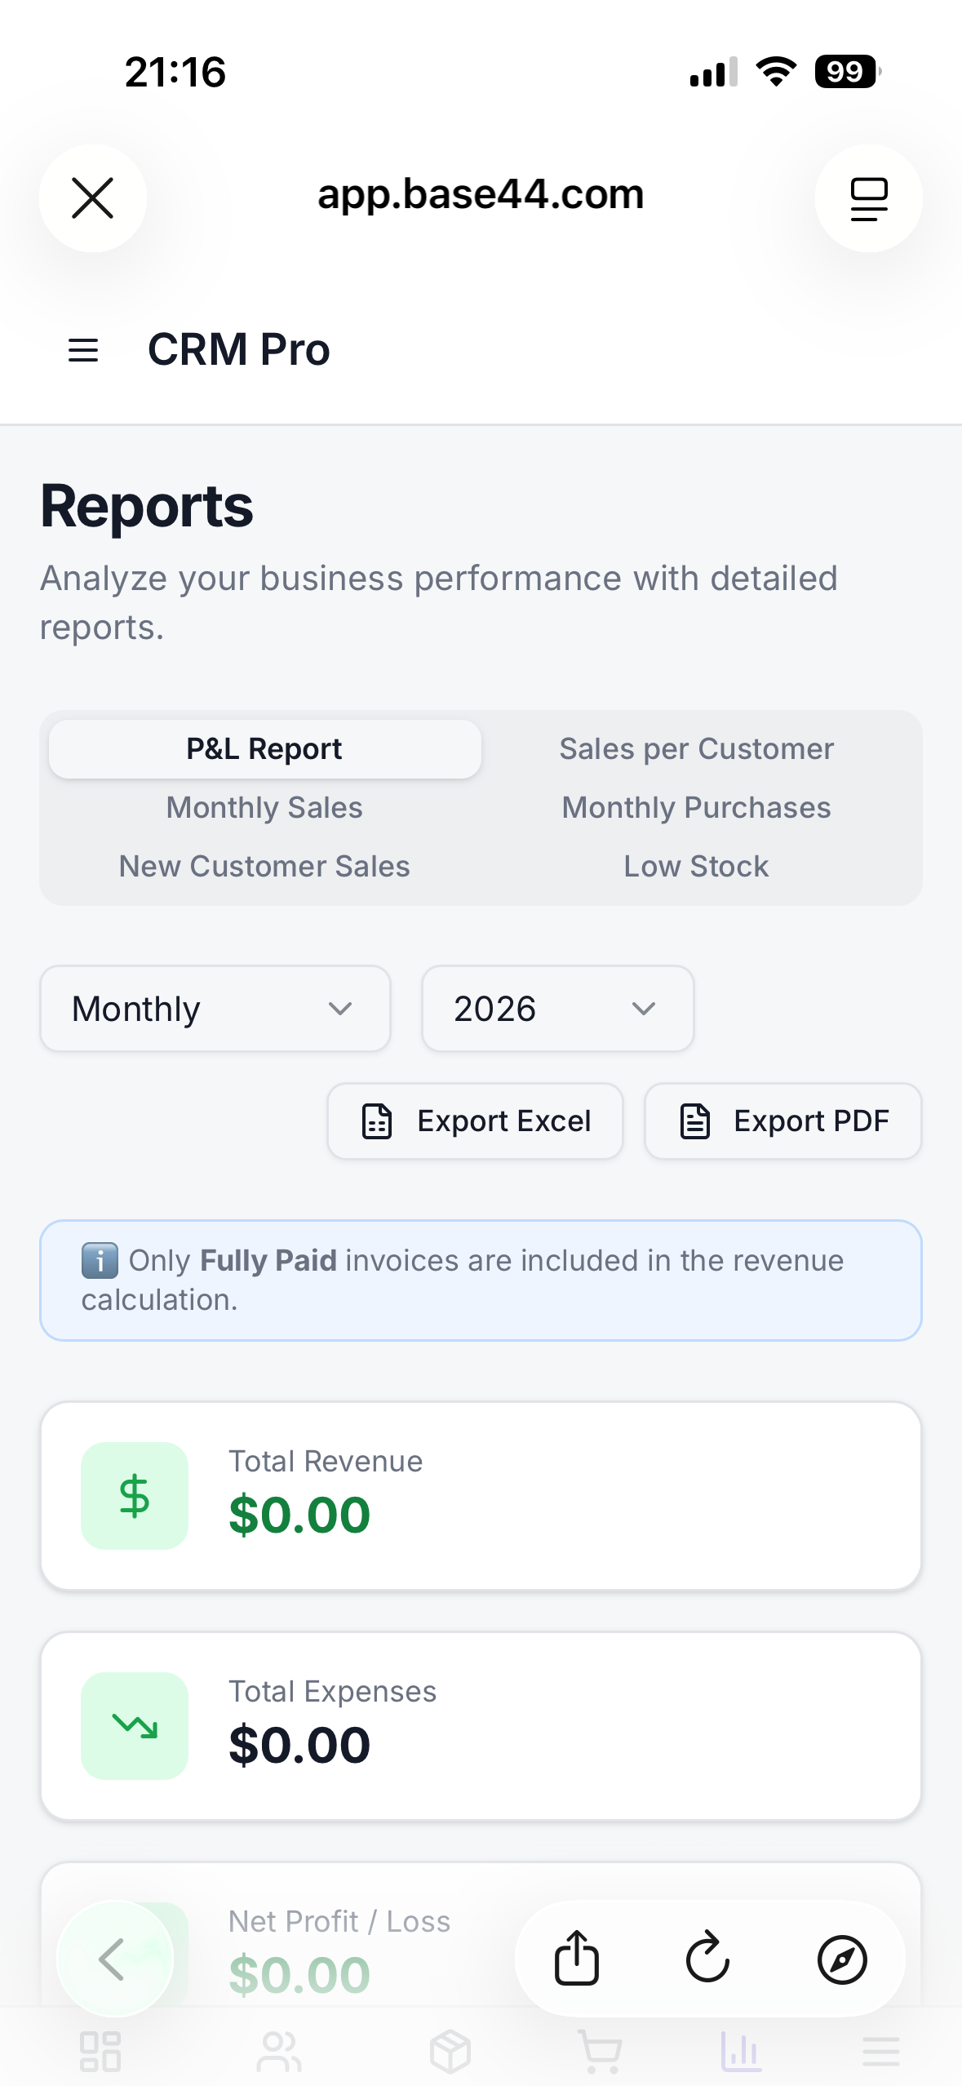This screenshot has height=2086, width=962.
Task: Open the shopping cart icon in bottom nav
Action: coord(601,2051)
